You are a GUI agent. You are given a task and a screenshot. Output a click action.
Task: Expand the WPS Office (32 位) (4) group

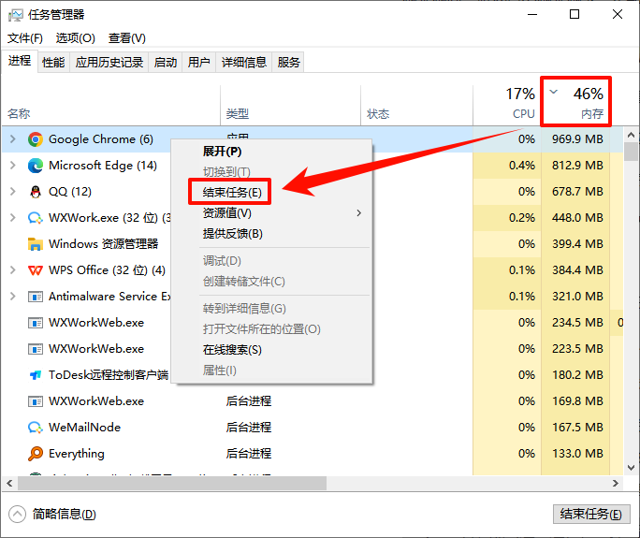[13, 270]
